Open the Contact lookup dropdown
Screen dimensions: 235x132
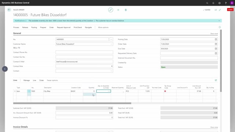click(x=111, y=71)
